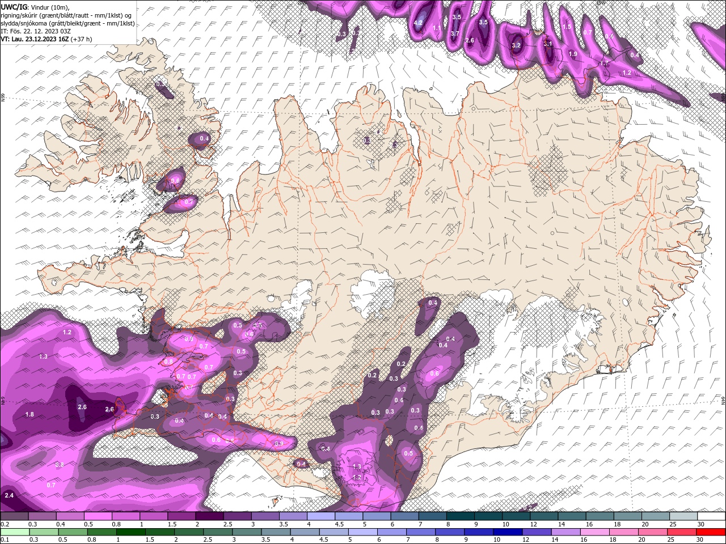Click the darkest purple snow swatch labeled 2
The width and height of the screenshot is (726, 544).
209,516
